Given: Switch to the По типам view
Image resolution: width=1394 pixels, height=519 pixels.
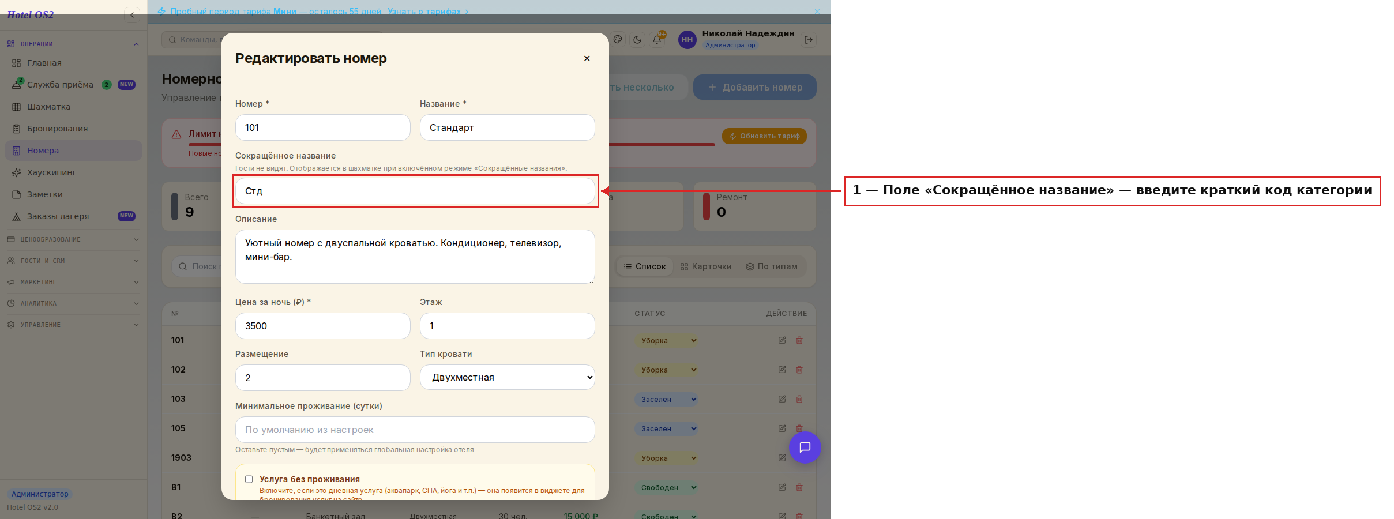Looking at the screenshot, I should pyautogui.click(x=772, y=266).
